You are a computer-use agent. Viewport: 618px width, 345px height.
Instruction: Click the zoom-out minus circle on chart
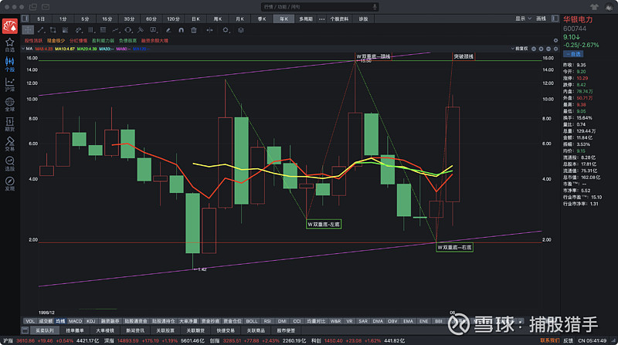(548, 49)
